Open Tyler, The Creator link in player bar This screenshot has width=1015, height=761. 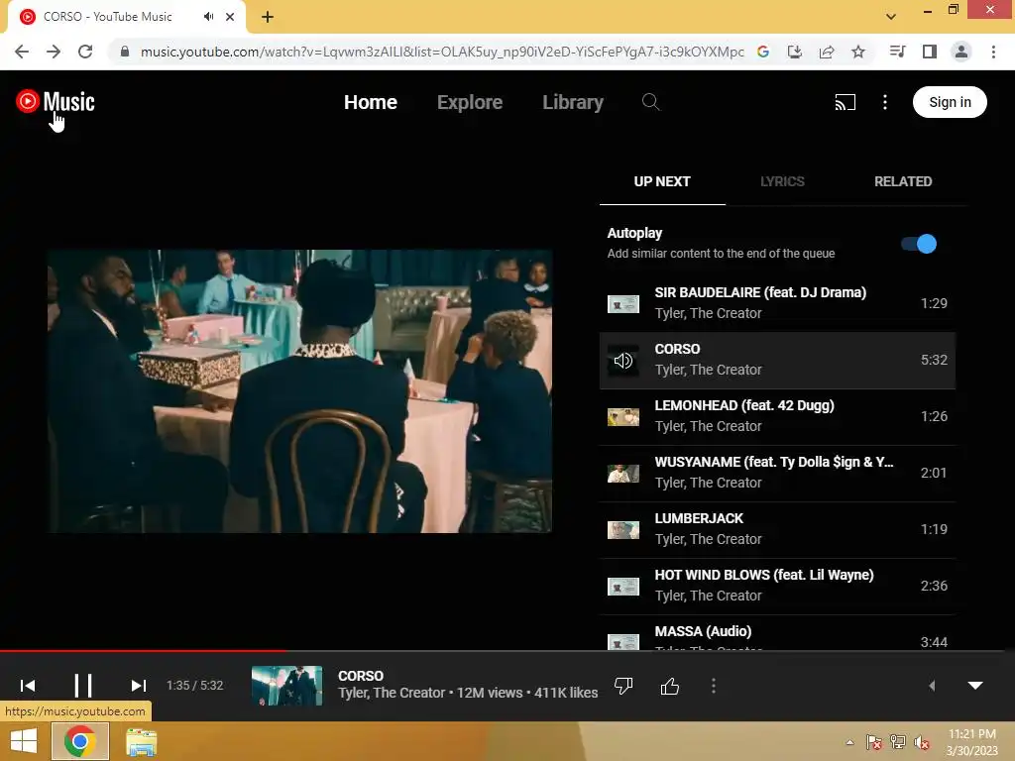(392, 693)
